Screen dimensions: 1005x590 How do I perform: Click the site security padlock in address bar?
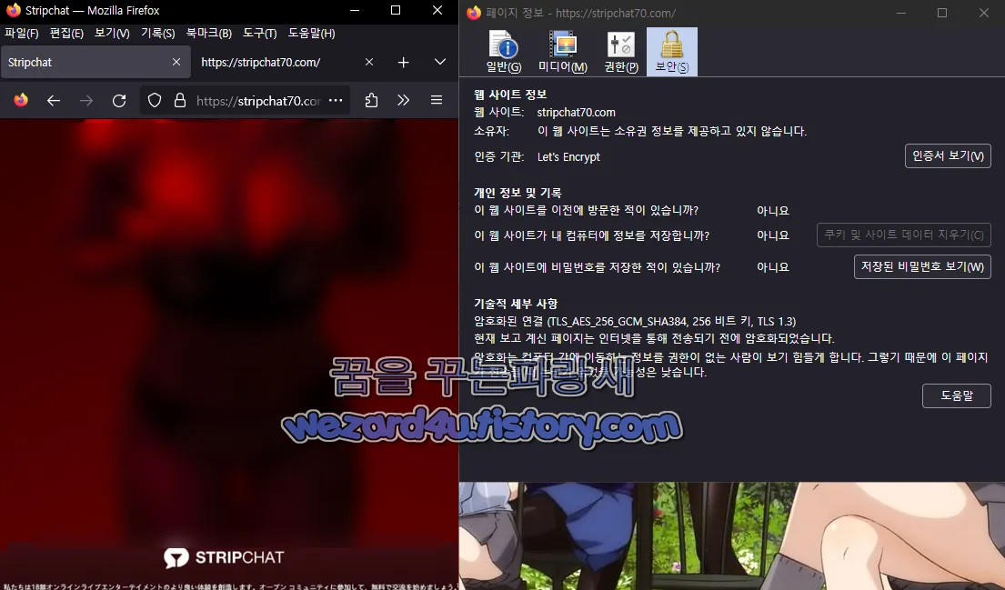(178, 100)
